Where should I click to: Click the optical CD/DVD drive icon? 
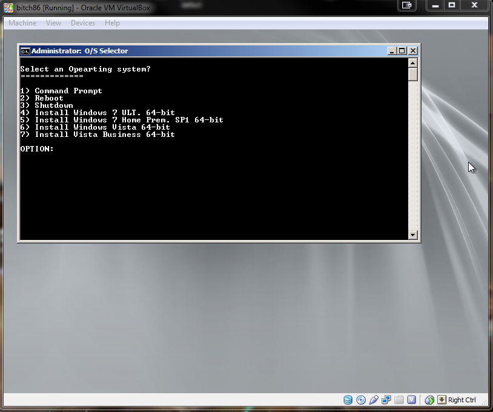[x=361, y=400]
